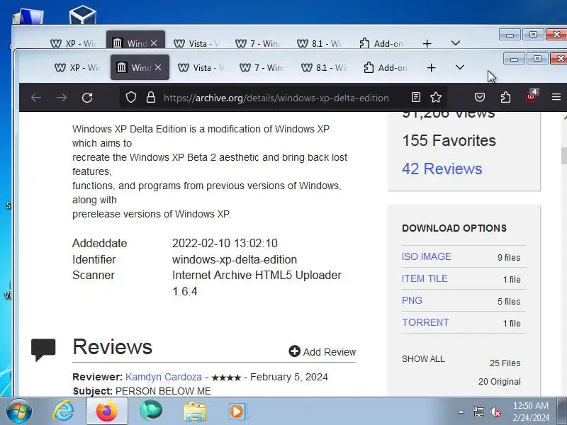Viewport: 567px width, 425px height.
Task: Switch to the XP tab in the front window
Action: [78, 67]
